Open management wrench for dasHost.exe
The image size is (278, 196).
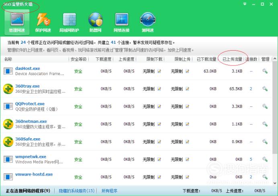265,71
